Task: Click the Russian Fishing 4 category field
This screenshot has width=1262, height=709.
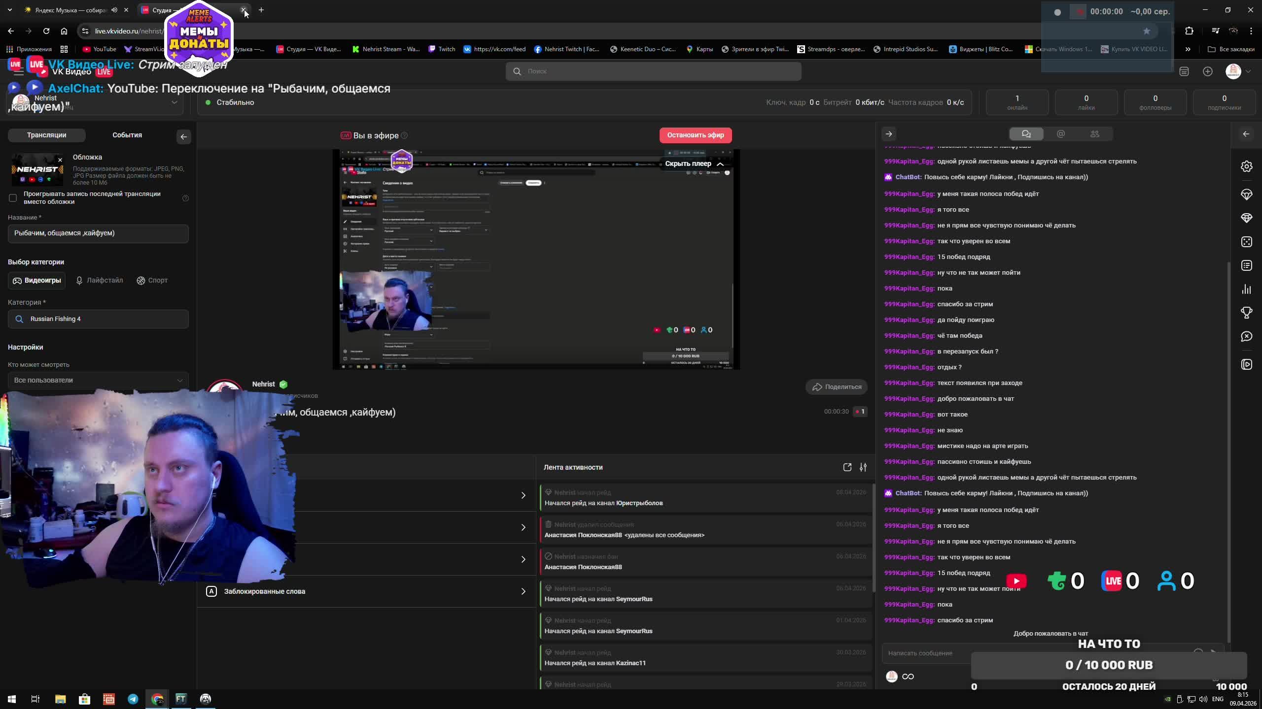Action: pyautogui.click(x=98, y=319)
